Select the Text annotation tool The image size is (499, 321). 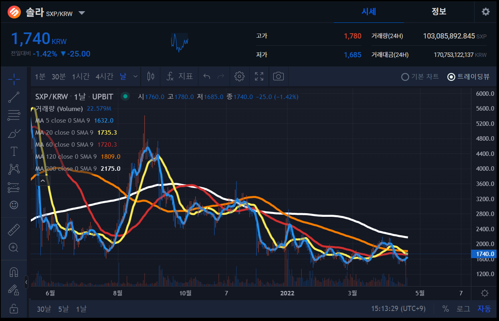pyautogui.click(x=14, y=151)
